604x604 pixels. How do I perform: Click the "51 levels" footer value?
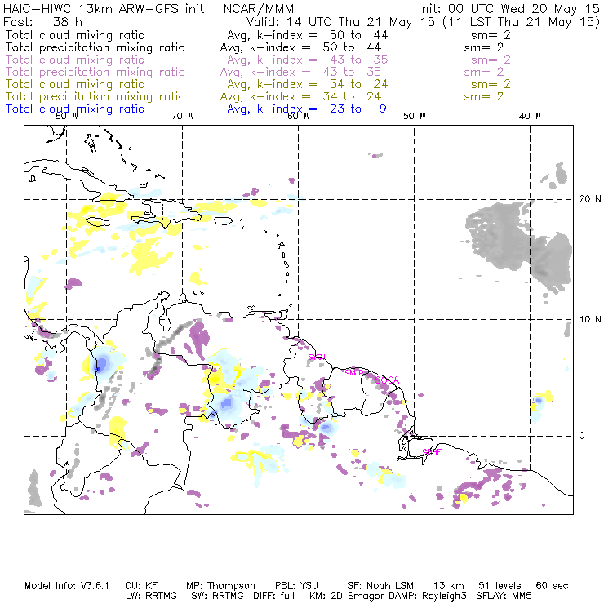(x=500, y=586)
